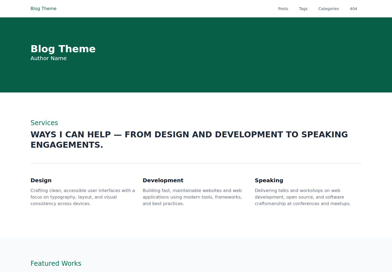Select the Speaking service heading
The height and width of the screenshot is (272, 392).
click(x=269, y=180)
